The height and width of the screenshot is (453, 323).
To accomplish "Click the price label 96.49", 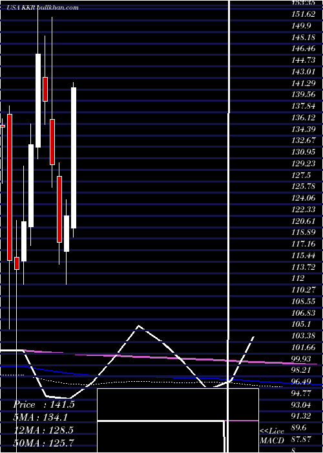I will tap(302, 381).
